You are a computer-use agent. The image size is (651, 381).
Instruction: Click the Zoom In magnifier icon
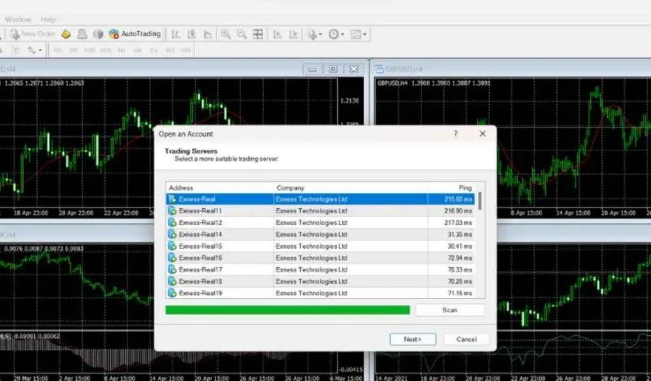[226, 34]
